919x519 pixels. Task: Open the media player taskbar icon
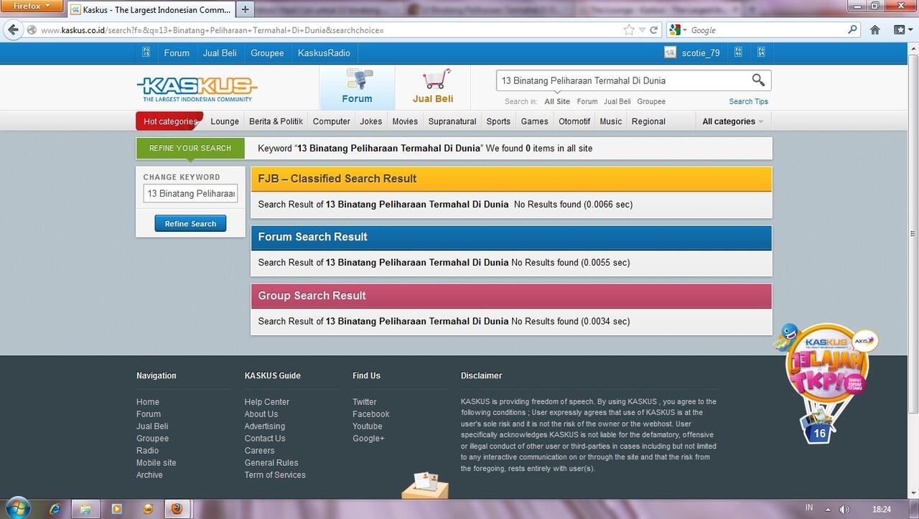(x=116, y=509)
